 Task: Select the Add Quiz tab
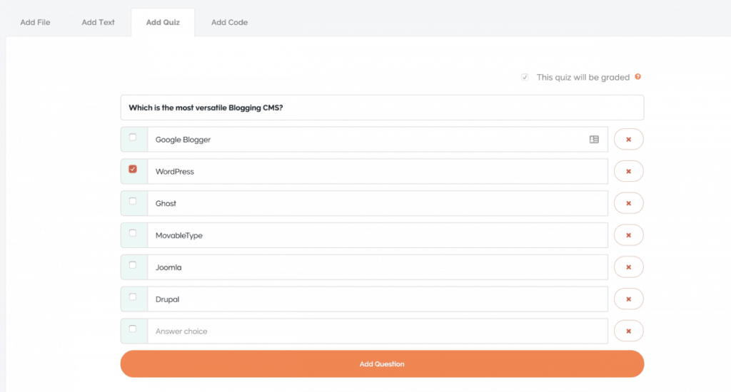coord(163,22)
